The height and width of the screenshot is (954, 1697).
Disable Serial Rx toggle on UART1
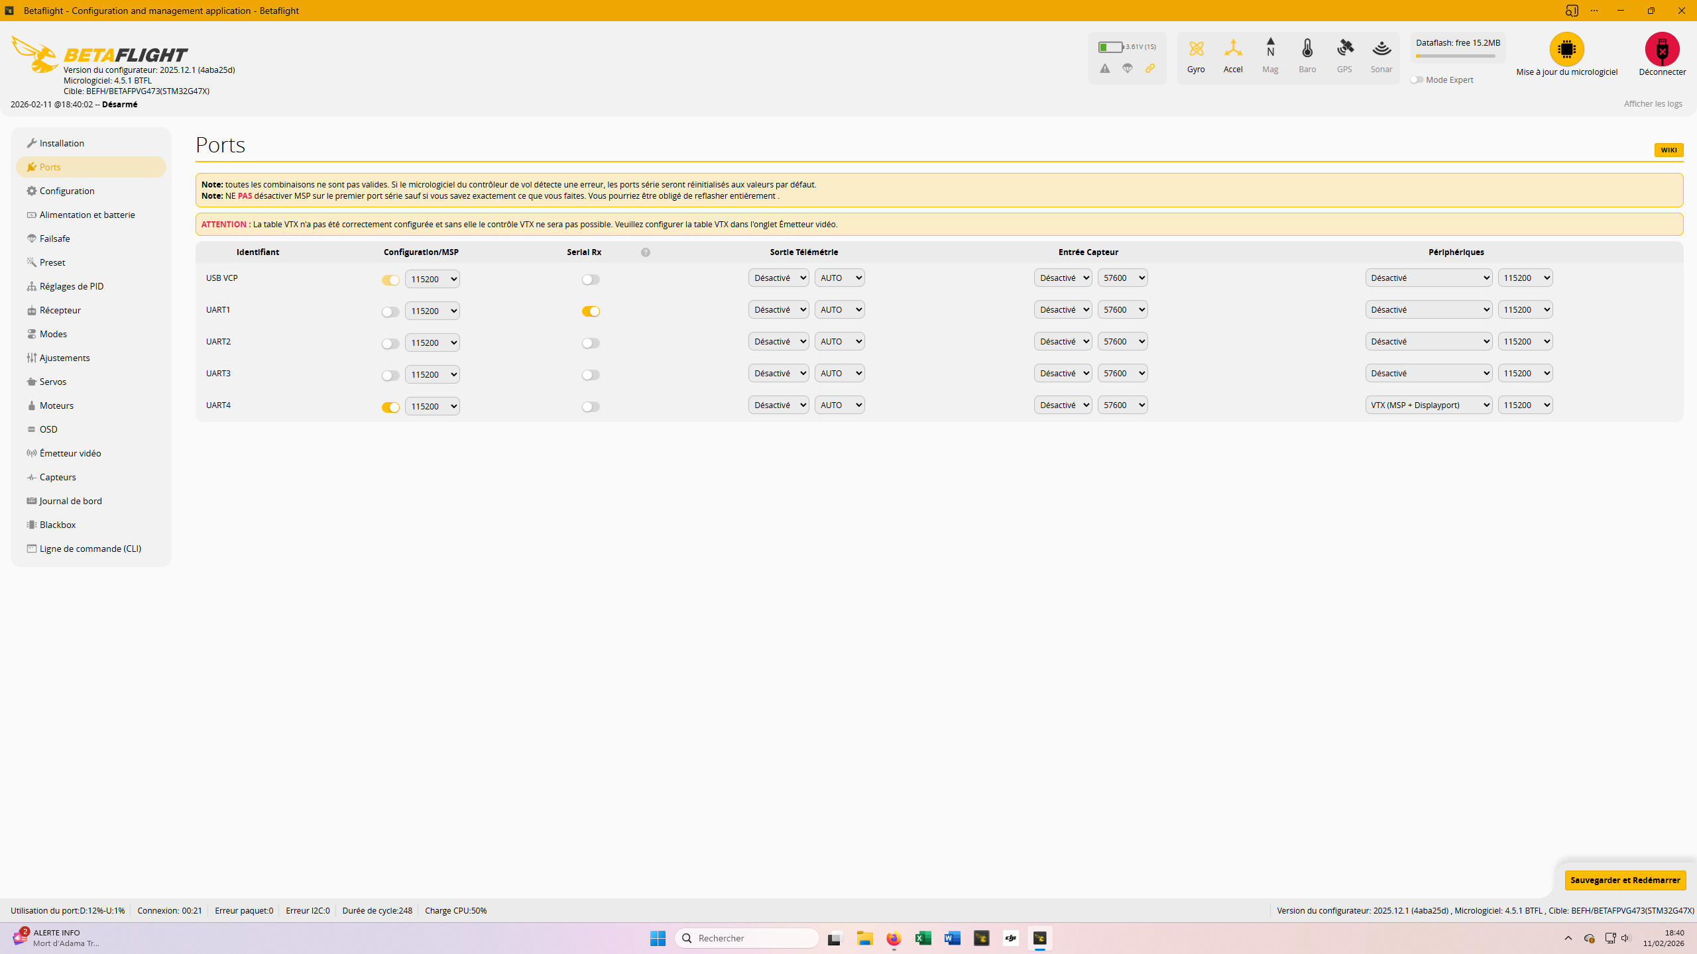pos(591,311)
